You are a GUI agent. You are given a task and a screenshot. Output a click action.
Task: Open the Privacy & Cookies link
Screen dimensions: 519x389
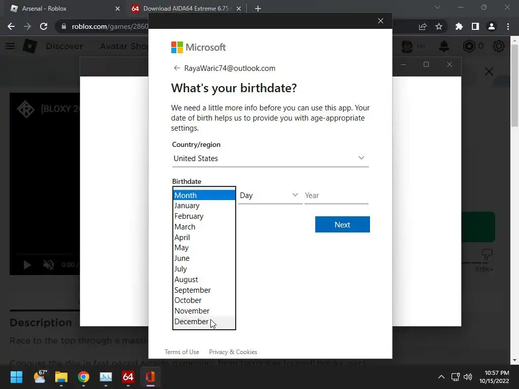pos(233,352)
